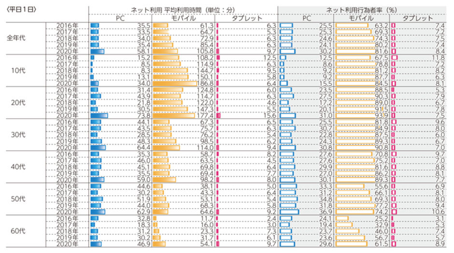Click the 20代 row header
The width and height of the screenshot is (454, 253).
[x=18, y=103]
